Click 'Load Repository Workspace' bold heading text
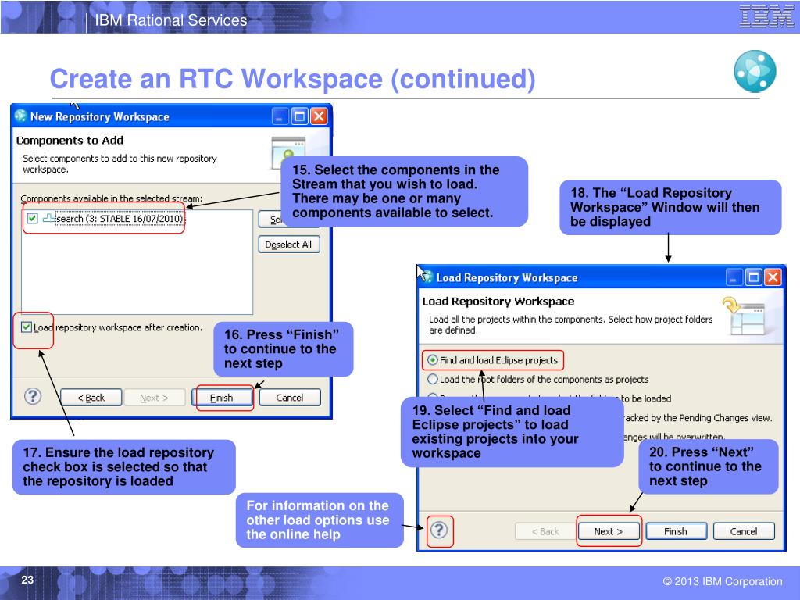The image size is (800, 600). 498,302
